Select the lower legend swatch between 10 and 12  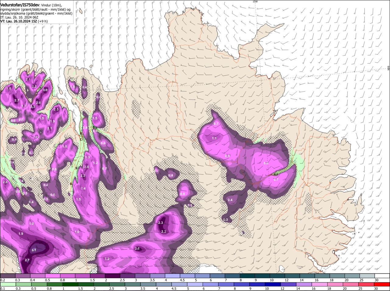(273, 284)
